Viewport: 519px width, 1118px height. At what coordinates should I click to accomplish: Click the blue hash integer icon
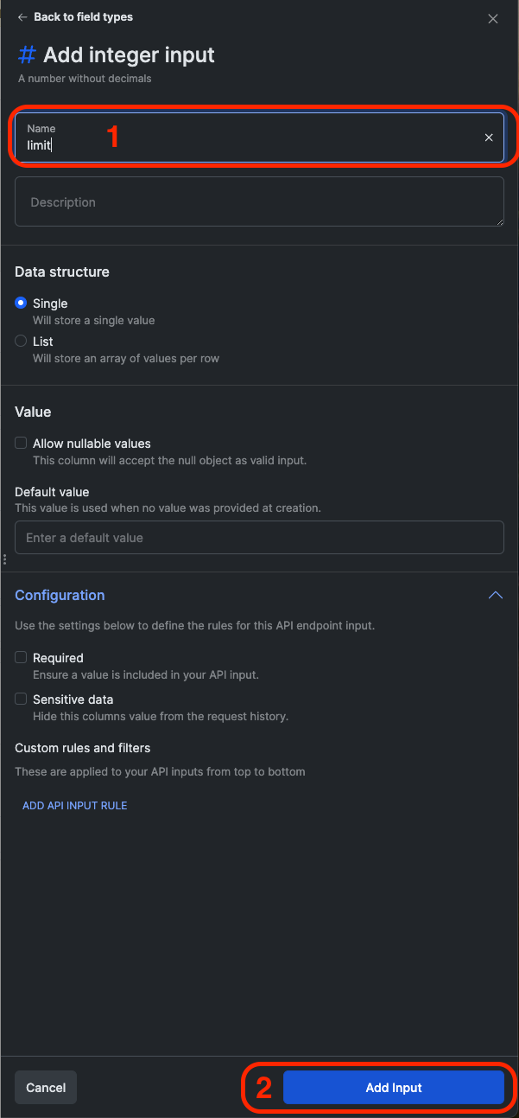28,55
